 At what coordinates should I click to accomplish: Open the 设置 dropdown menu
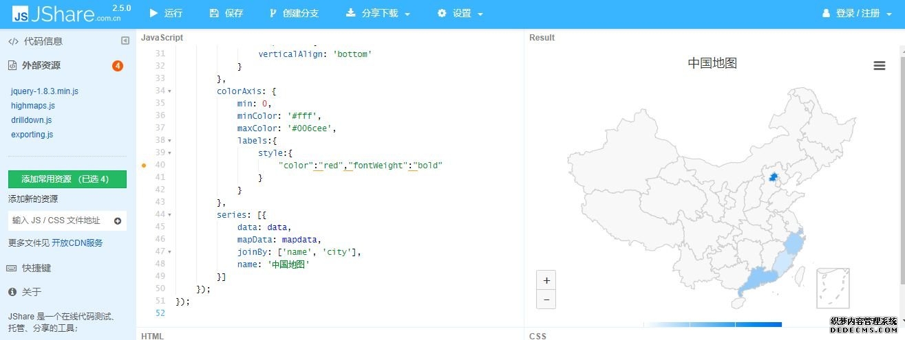click(460, 14)
